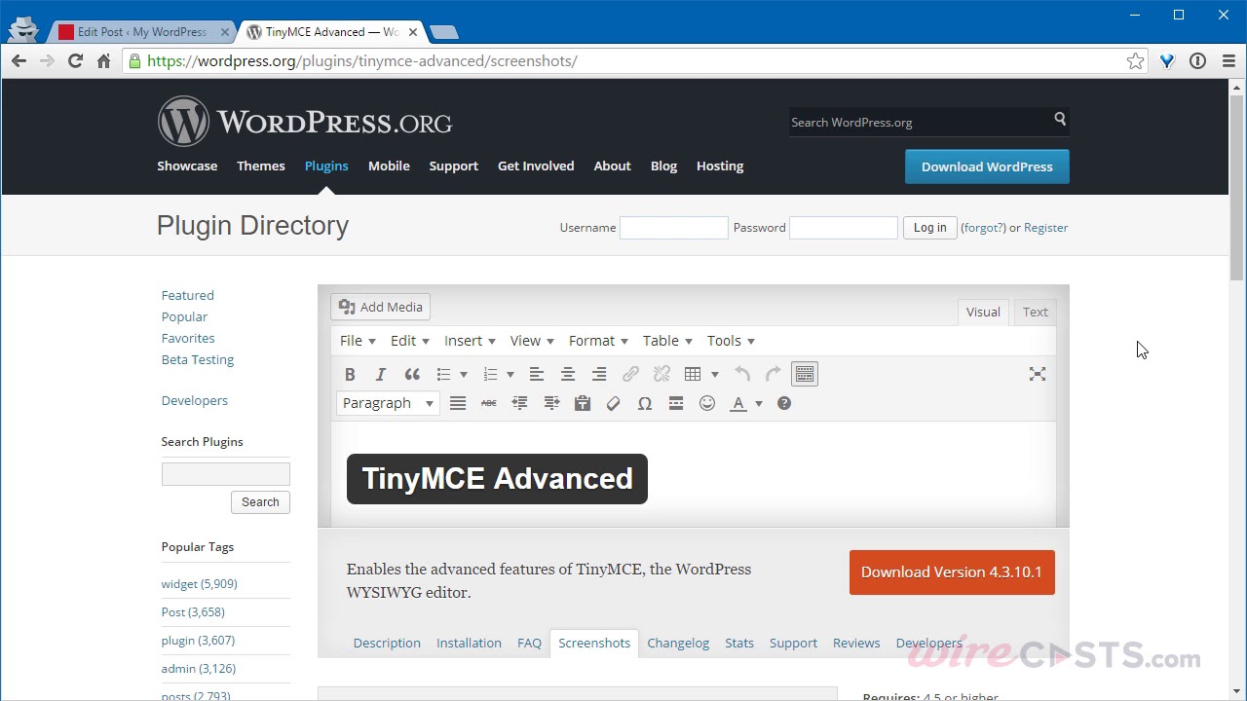Open the FAQ tab
Image resolution: width=1247 pixels, height=701 pixels.
pos(529,643)
